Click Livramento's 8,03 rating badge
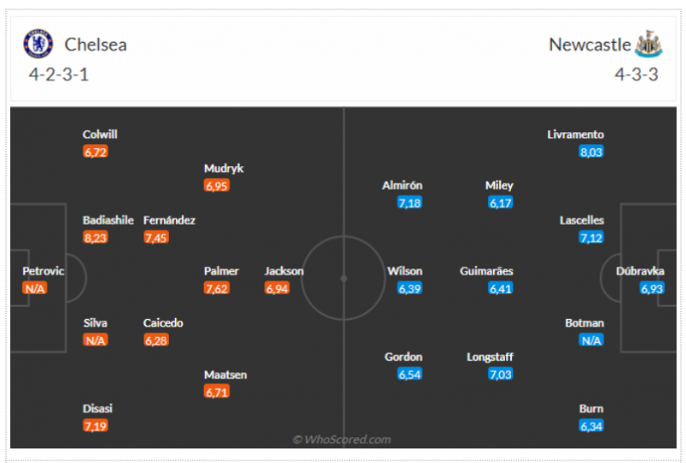The image size is (686, 463). coord(591,152)
